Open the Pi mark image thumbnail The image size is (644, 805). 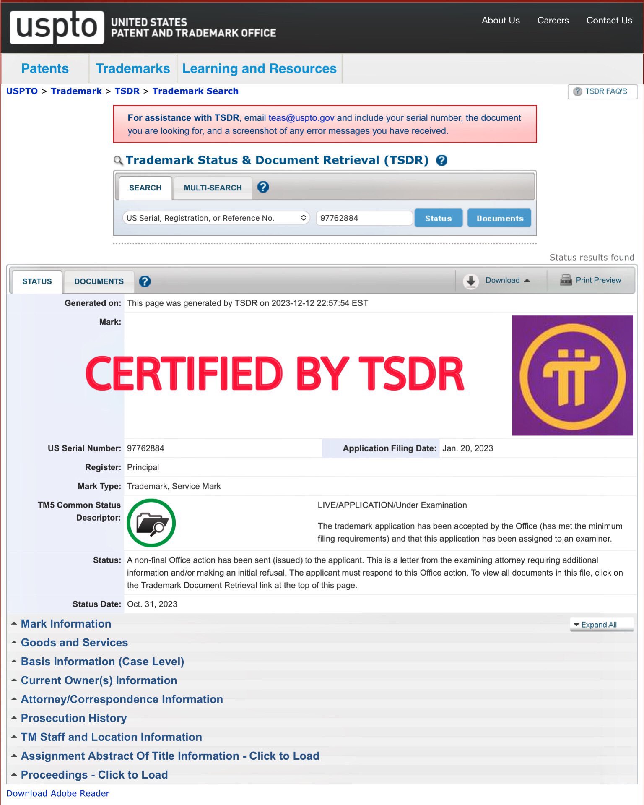point(572,375)
